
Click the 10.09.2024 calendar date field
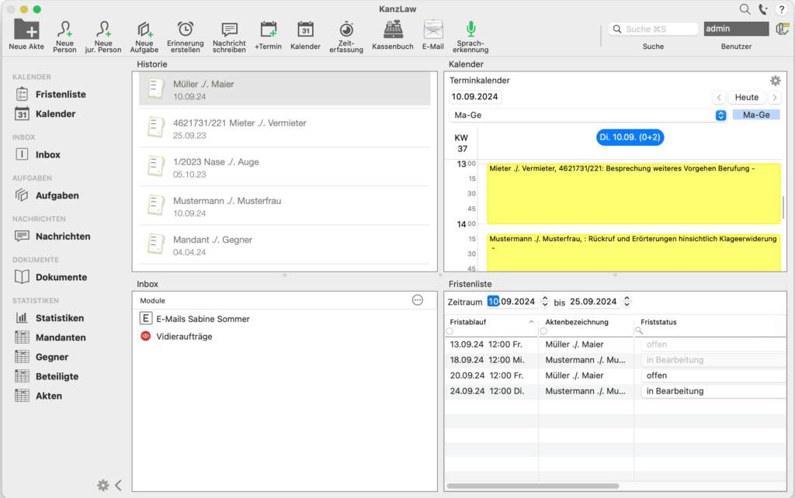tap(475, 97)
